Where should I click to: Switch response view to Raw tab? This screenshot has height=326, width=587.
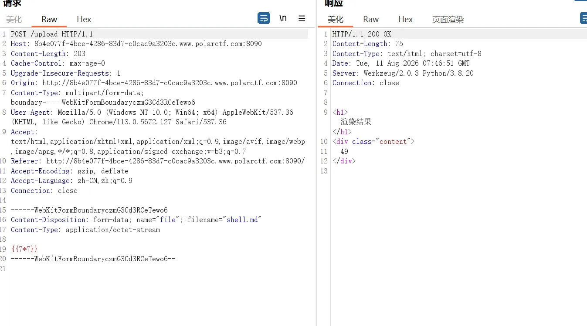pyautogui.click(x=371, y=19)
